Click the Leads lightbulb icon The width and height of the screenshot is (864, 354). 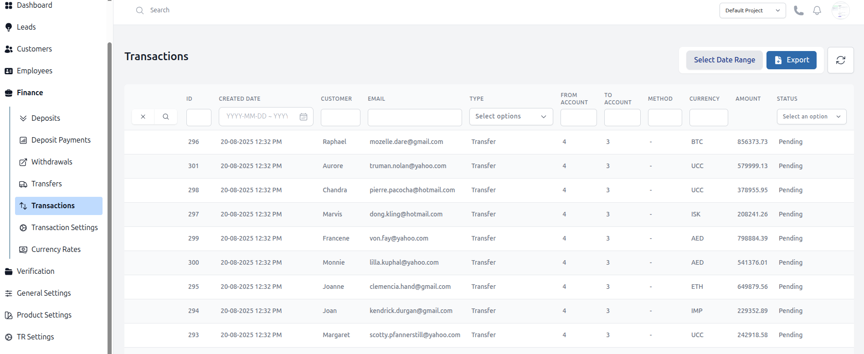coord(9,27)
